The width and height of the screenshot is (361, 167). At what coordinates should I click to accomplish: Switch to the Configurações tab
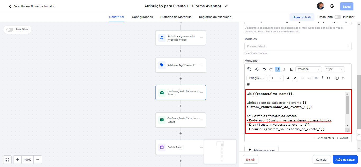click(142, 17)
